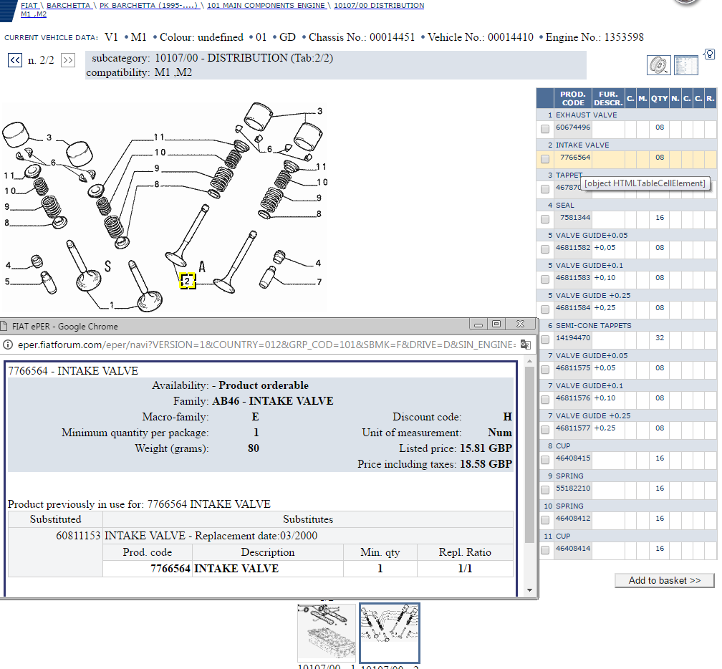Tick checkbox for intake valve 7766564

tap(545, 159)
